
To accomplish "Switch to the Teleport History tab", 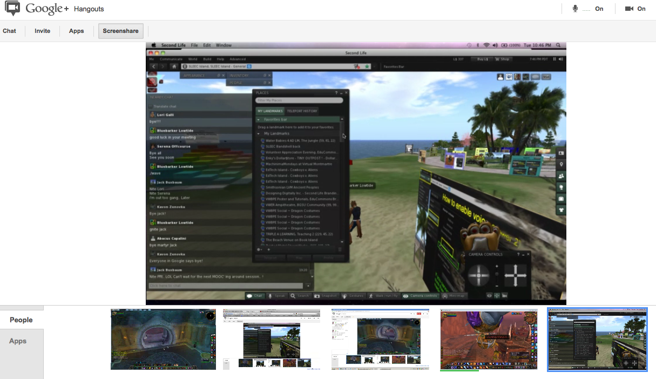I will (x=302, y=111).
